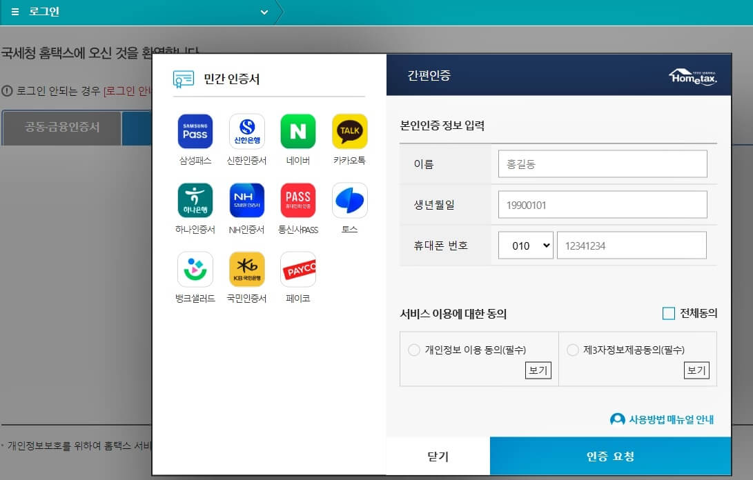Viewport: 753px width, 480px height.
Task: Click the 간편인증 dialog title
Action: [429, 75]
